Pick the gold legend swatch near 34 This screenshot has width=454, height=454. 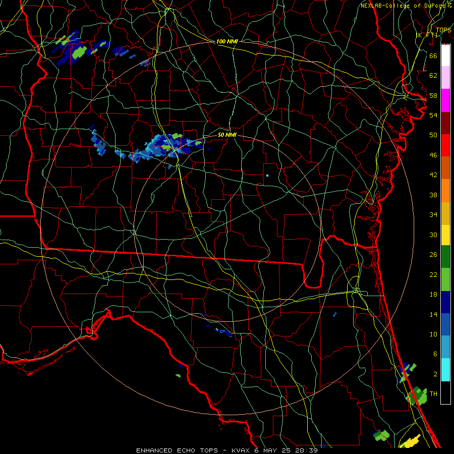pos(445,213)
